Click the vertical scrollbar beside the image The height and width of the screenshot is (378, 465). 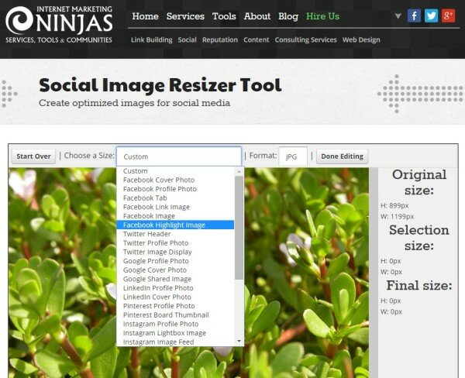tap(374, 273)
